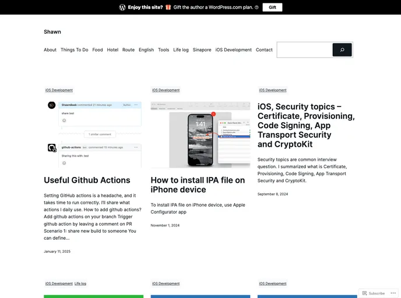Open the Useful Github Actions thumbnail image
401x298 pixels.
(x=94, y=134)
